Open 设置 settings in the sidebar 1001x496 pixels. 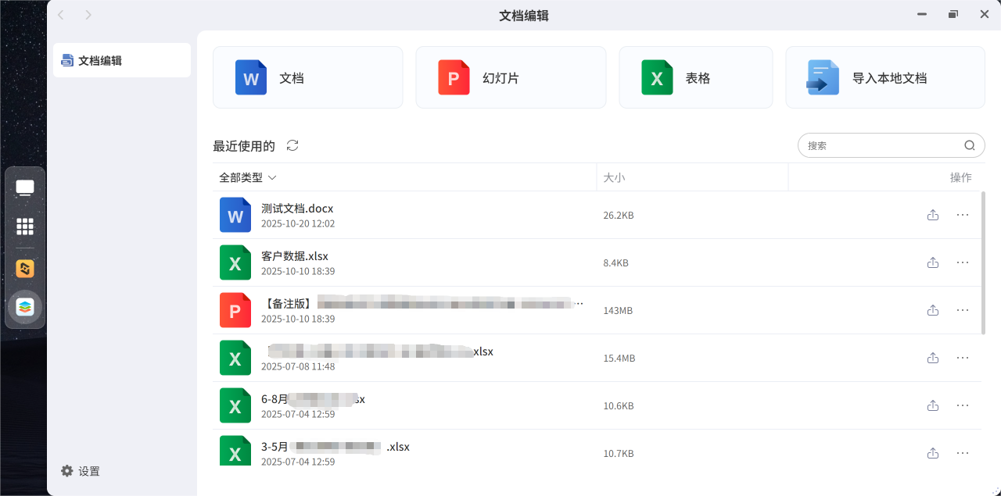(81, 471)
